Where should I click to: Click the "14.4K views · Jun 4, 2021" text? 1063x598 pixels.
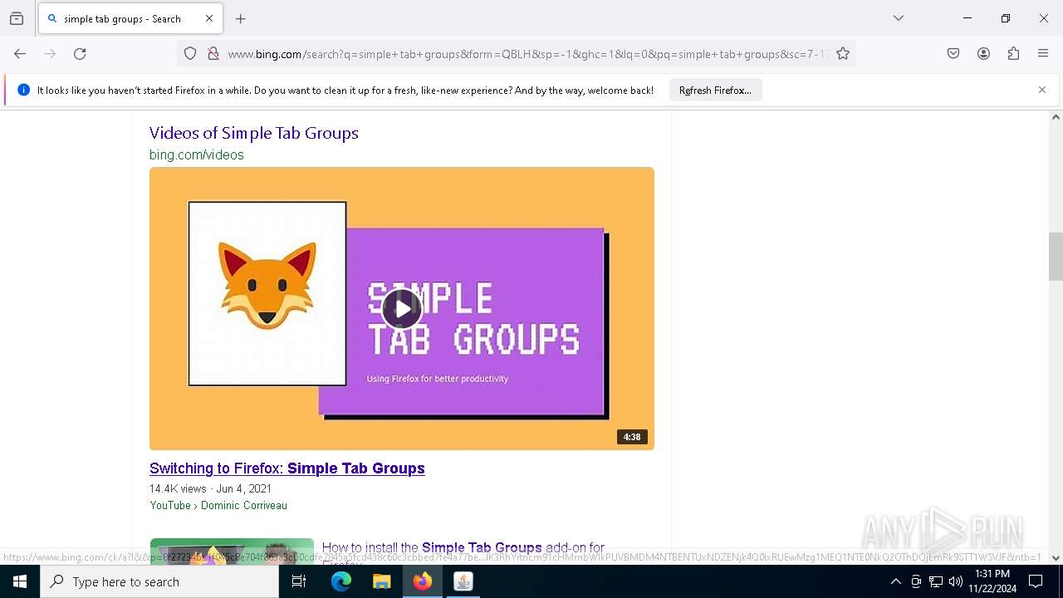coord(211,488)
